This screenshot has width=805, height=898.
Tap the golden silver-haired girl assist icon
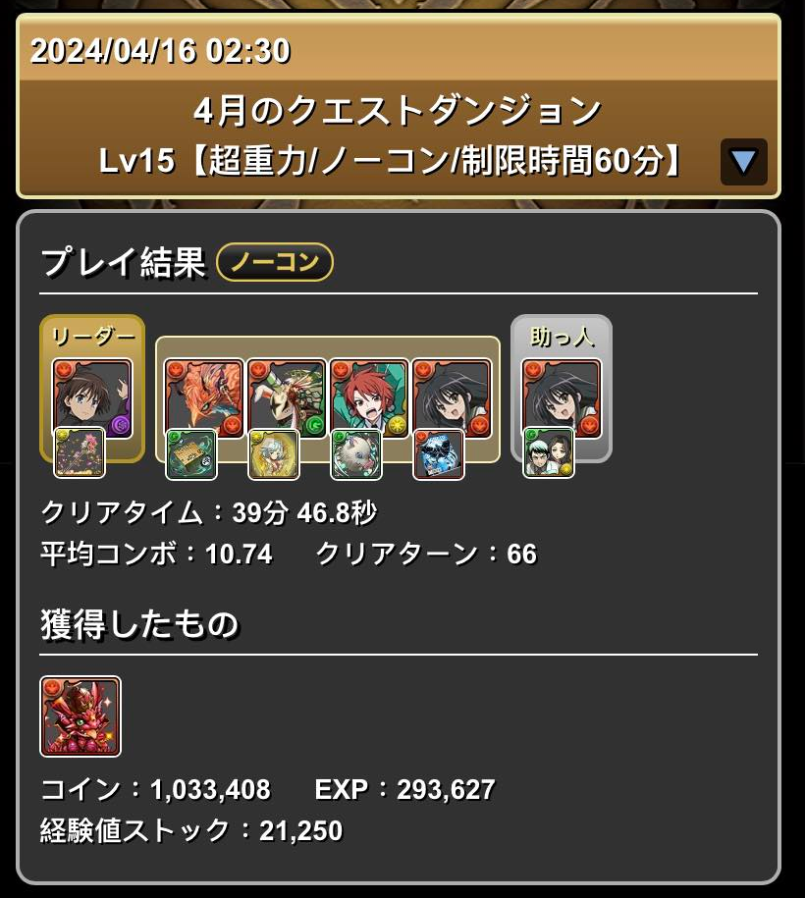point(273,453)
